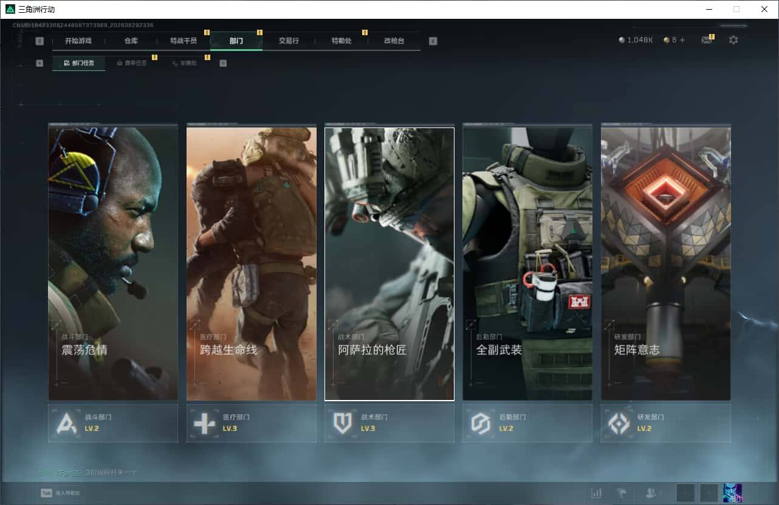Click the gold coin balance showing 6
The image size is (779, 505).
tap(670, 40)
